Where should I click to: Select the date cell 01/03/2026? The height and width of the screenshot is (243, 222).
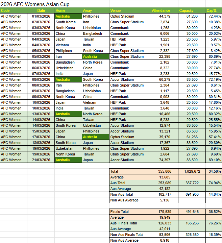(x=41, y=16)
